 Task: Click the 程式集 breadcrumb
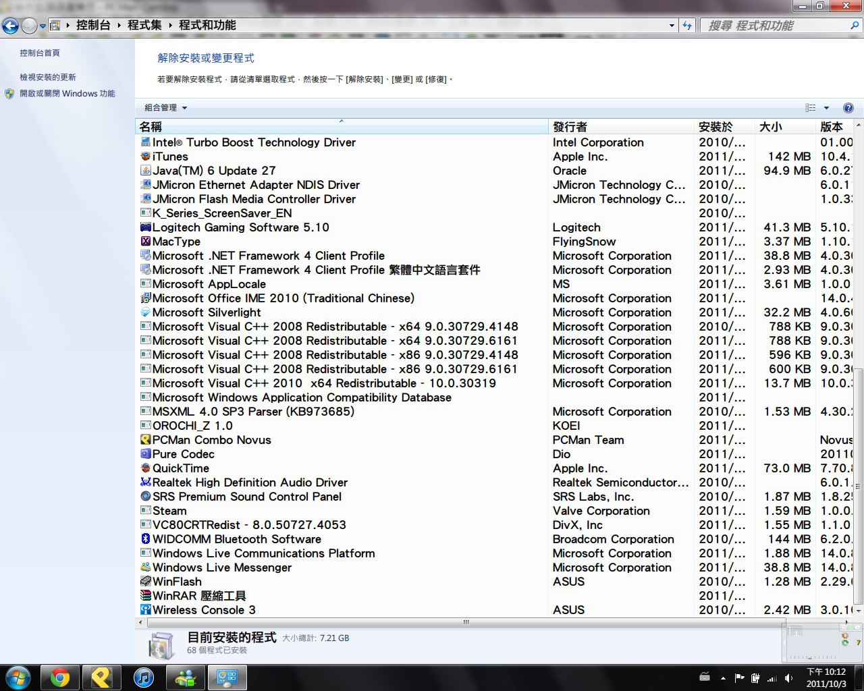pyautogui.click(x=144, y=26)
